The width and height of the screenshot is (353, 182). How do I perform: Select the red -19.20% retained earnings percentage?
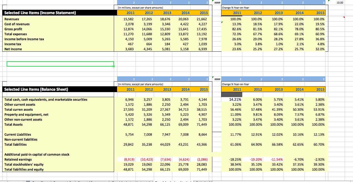256,160
